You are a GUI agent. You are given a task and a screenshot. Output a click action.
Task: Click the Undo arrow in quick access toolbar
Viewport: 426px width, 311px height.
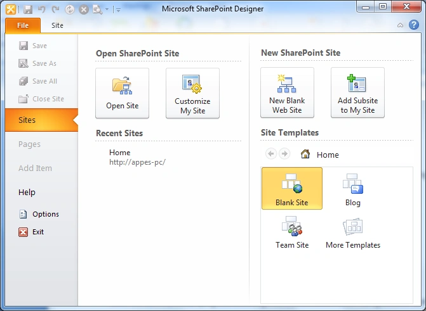pyautogui.click(x=41, y=10)
